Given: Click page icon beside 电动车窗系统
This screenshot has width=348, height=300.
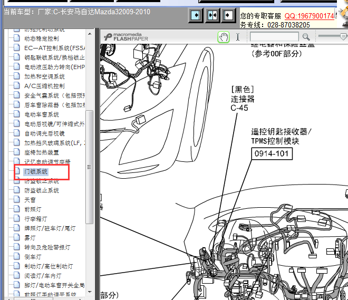Looking at the screenshot, I should 17,114.
